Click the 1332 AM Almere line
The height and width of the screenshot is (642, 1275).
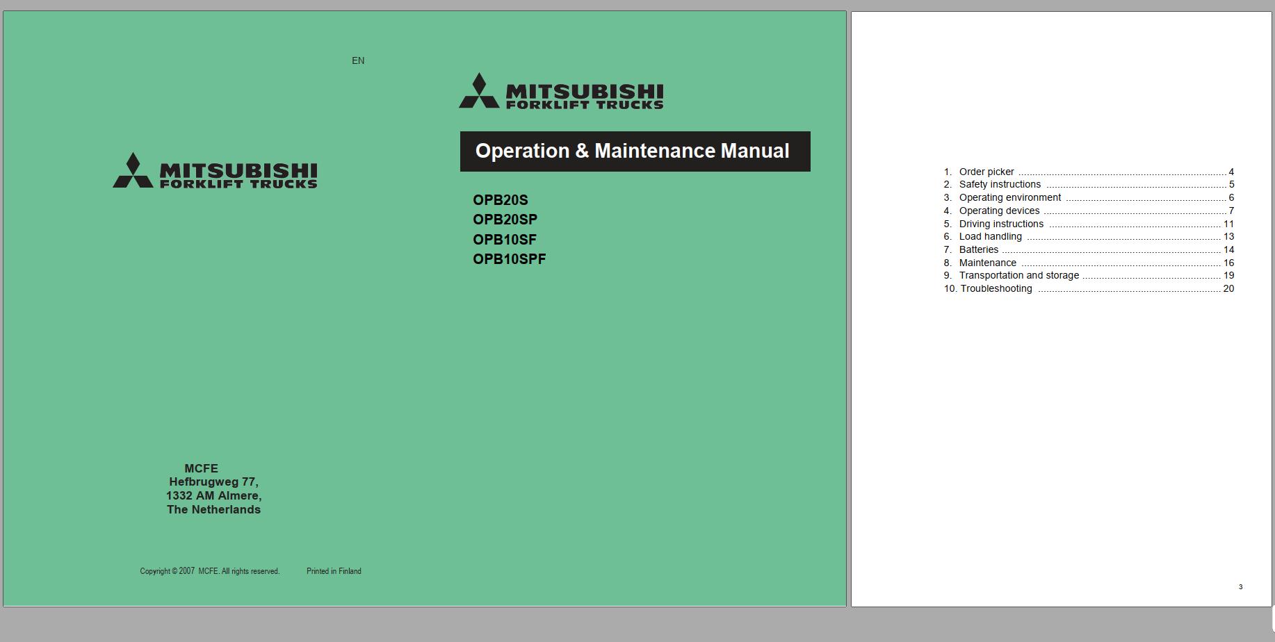[214, 495]
